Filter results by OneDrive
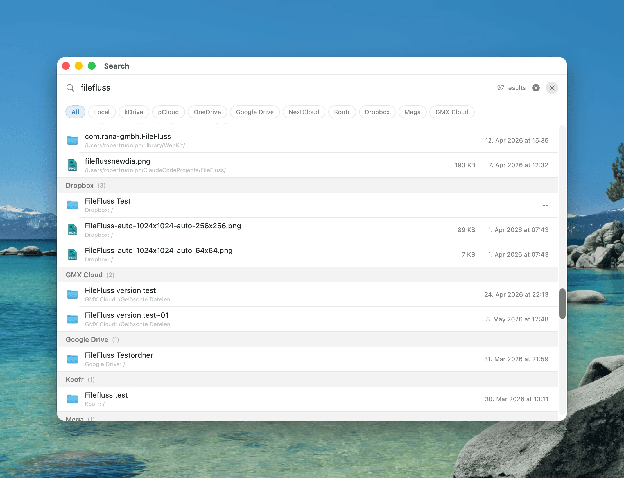The width and height of the screenshot is (624, 478). point(207,112)
